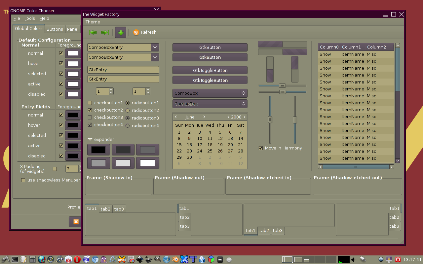Click the Column1 header in the list
Screen dimensions: 423x264
click(353, 47)
